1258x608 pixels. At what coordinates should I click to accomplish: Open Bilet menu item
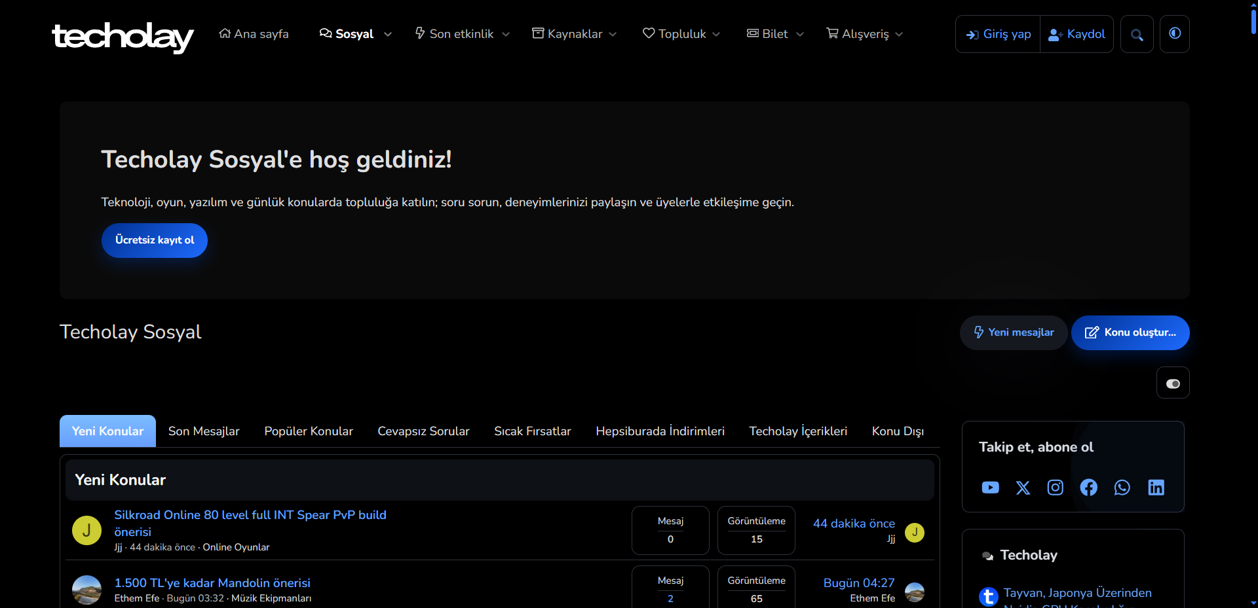tap(767, 34)
